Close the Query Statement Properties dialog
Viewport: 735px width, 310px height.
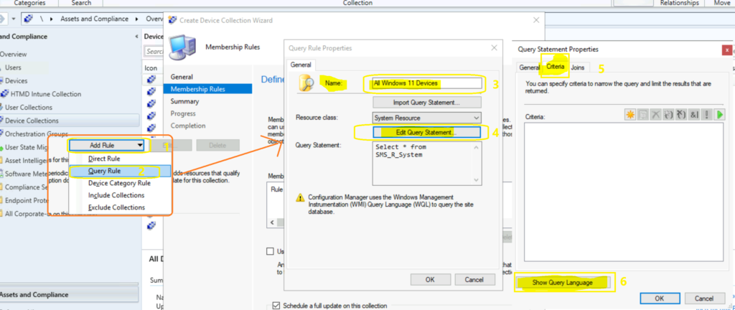click(727, 50)
